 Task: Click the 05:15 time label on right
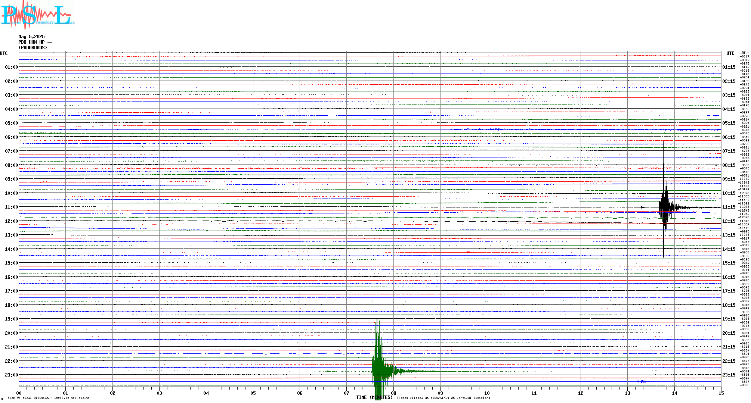[x=729, y=123]
